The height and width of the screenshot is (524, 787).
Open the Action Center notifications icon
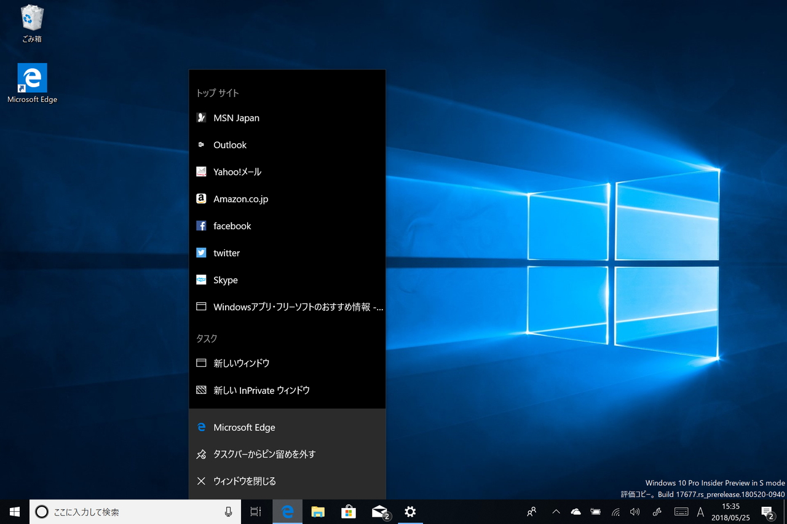[x=767, y=512]
